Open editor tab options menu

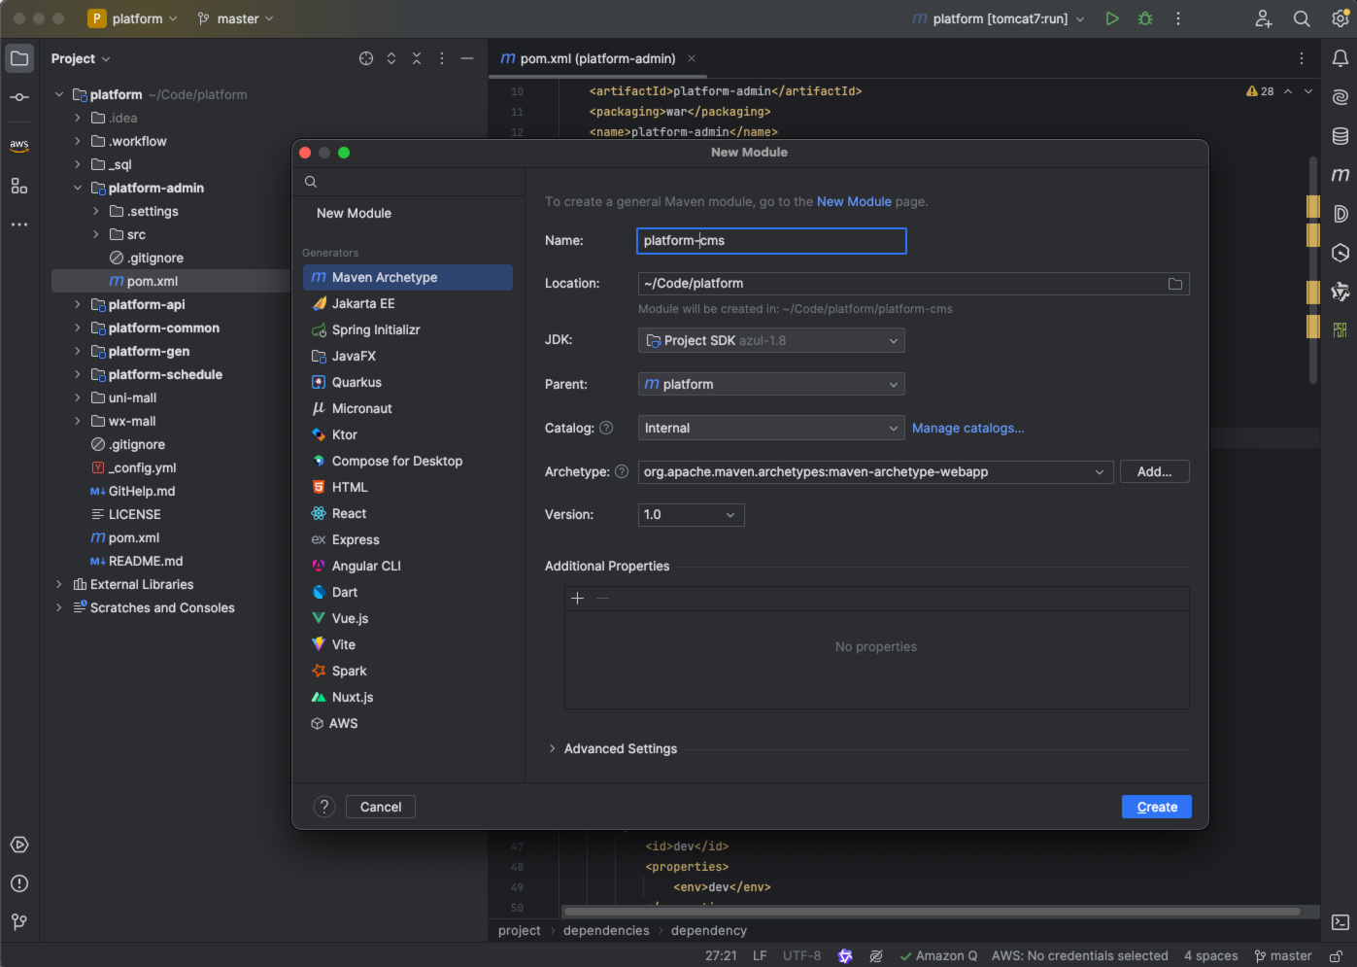click(x=1302, y=58)
